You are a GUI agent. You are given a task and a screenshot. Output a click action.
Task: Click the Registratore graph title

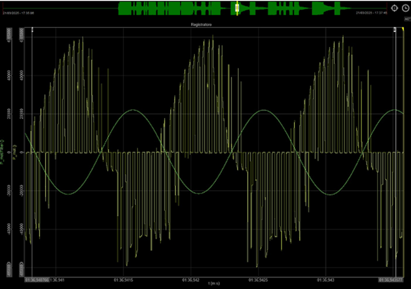[x=201, y=24]
